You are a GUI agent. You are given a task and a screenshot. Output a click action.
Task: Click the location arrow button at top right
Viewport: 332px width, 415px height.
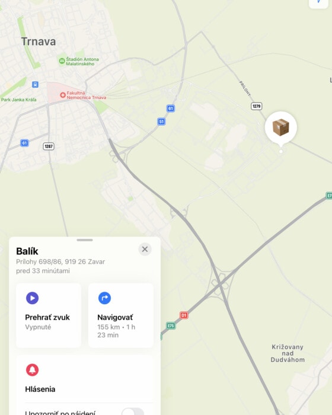(x=319, y=2)
